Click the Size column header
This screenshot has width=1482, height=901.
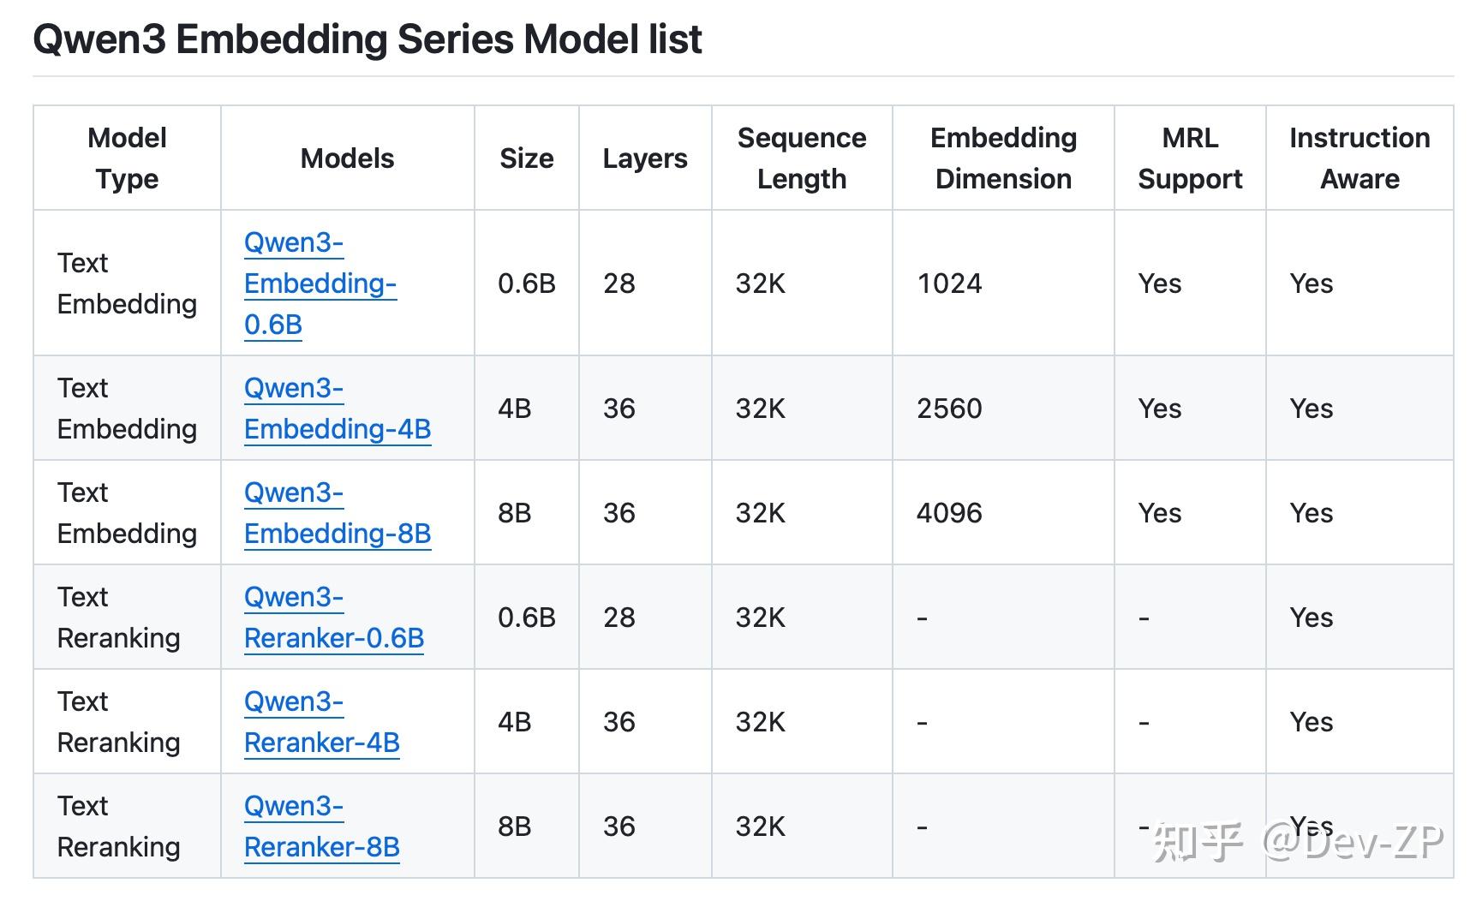pos(526,158)
